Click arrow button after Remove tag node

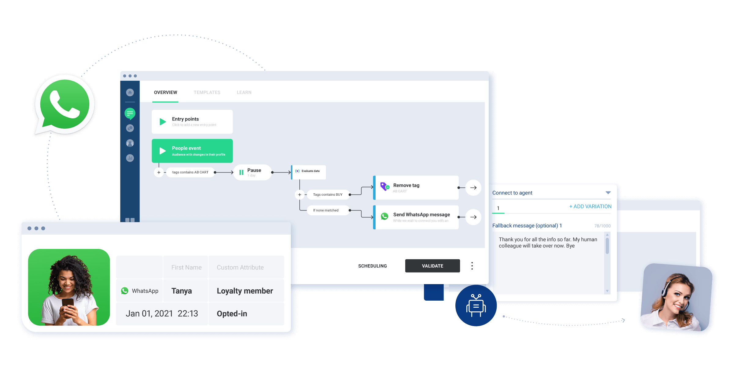click(473, 188)
